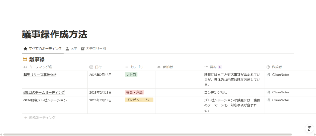Click the summary starting プレゼンテーションの議題には
This screenshot has height=136, width=316.
232,105
